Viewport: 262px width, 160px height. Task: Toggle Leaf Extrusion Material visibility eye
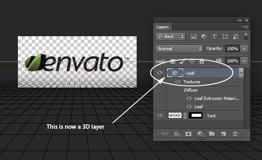[x=189, y=98]
